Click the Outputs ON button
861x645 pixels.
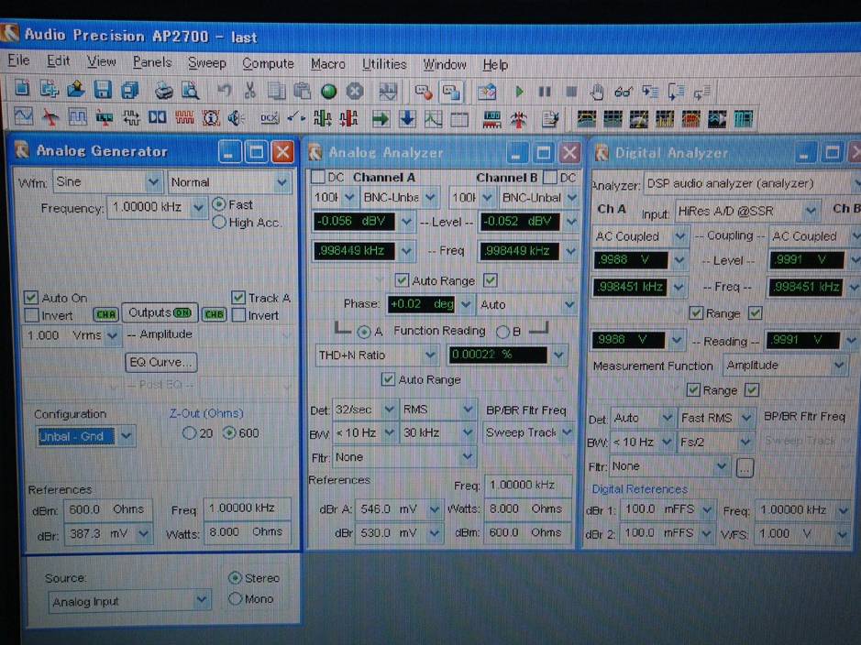(x=160, y=312)
